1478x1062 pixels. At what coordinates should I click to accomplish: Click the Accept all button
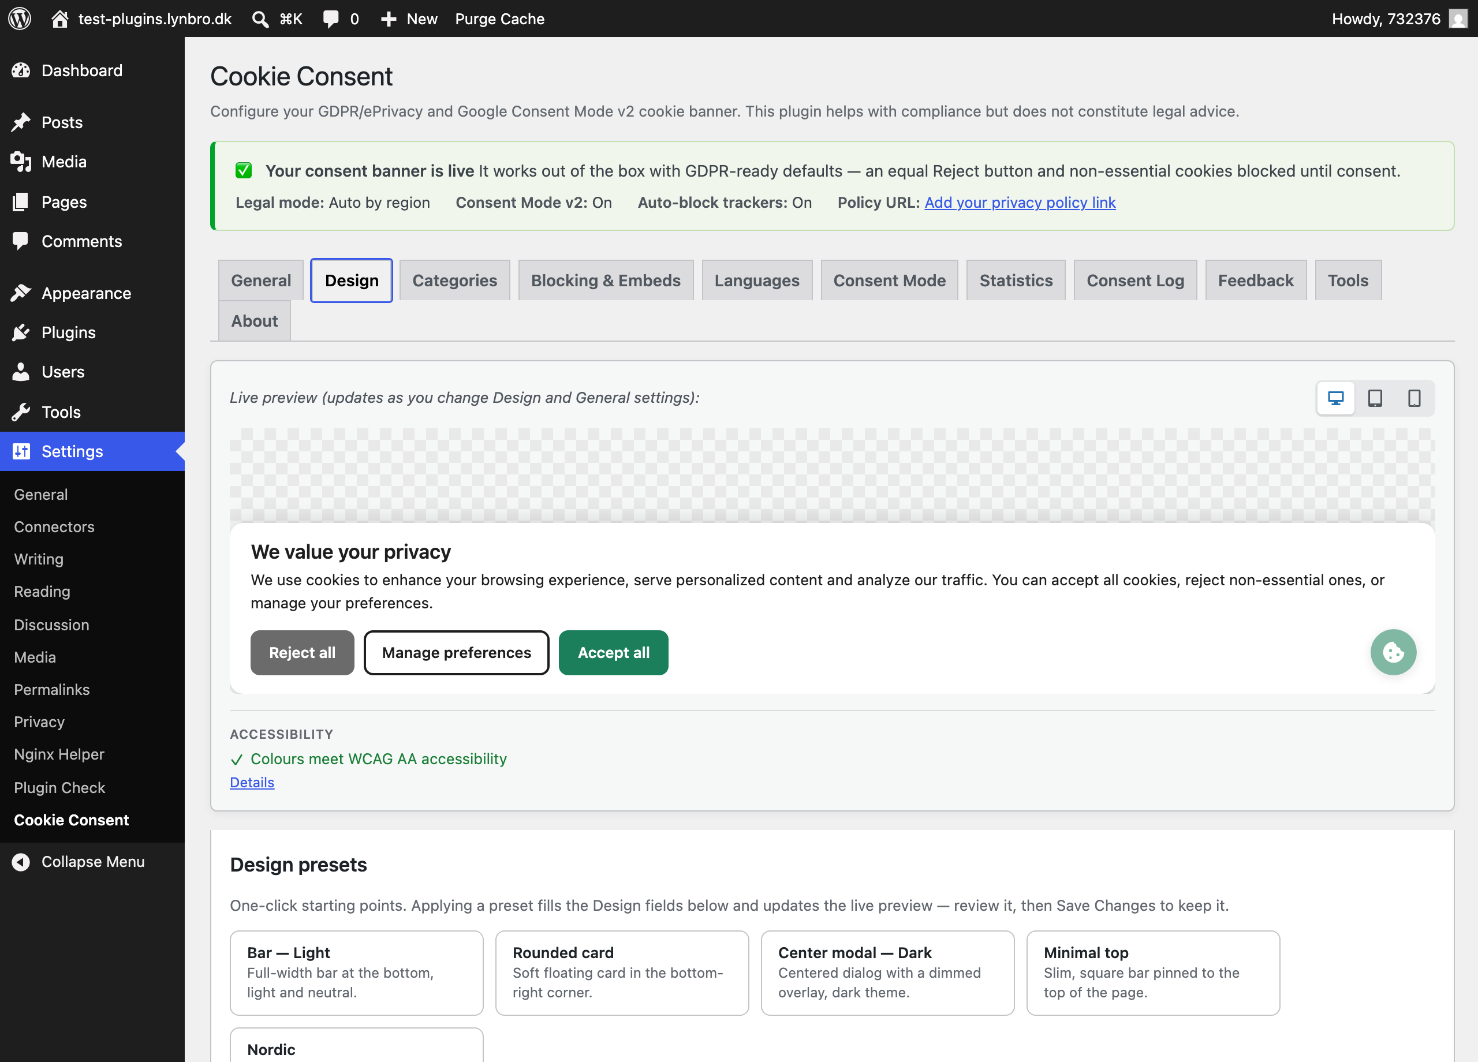tap(613, 653)
